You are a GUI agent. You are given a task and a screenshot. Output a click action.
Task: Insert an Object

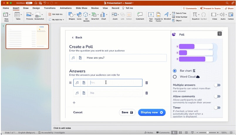pos(177,21)
